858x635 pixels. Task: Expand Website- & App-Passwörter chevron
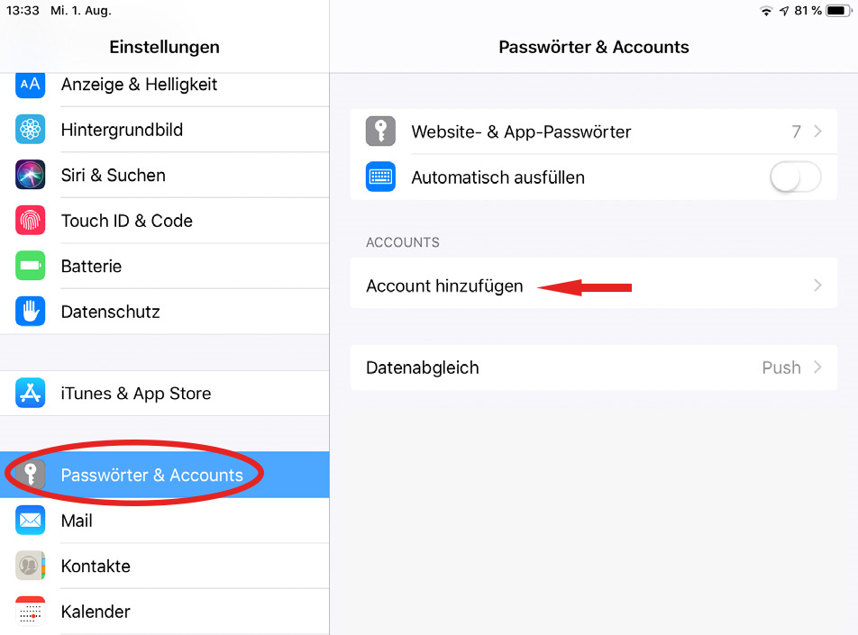pos(818,132)
